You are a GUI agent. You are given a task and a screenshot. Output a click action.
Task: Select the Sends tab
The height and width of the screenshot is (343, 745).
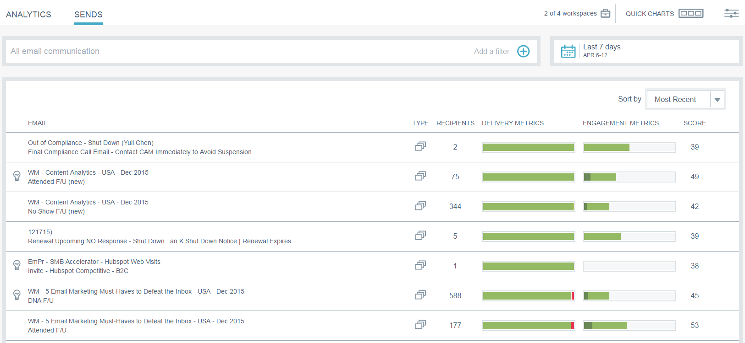[x=88, y=15]
